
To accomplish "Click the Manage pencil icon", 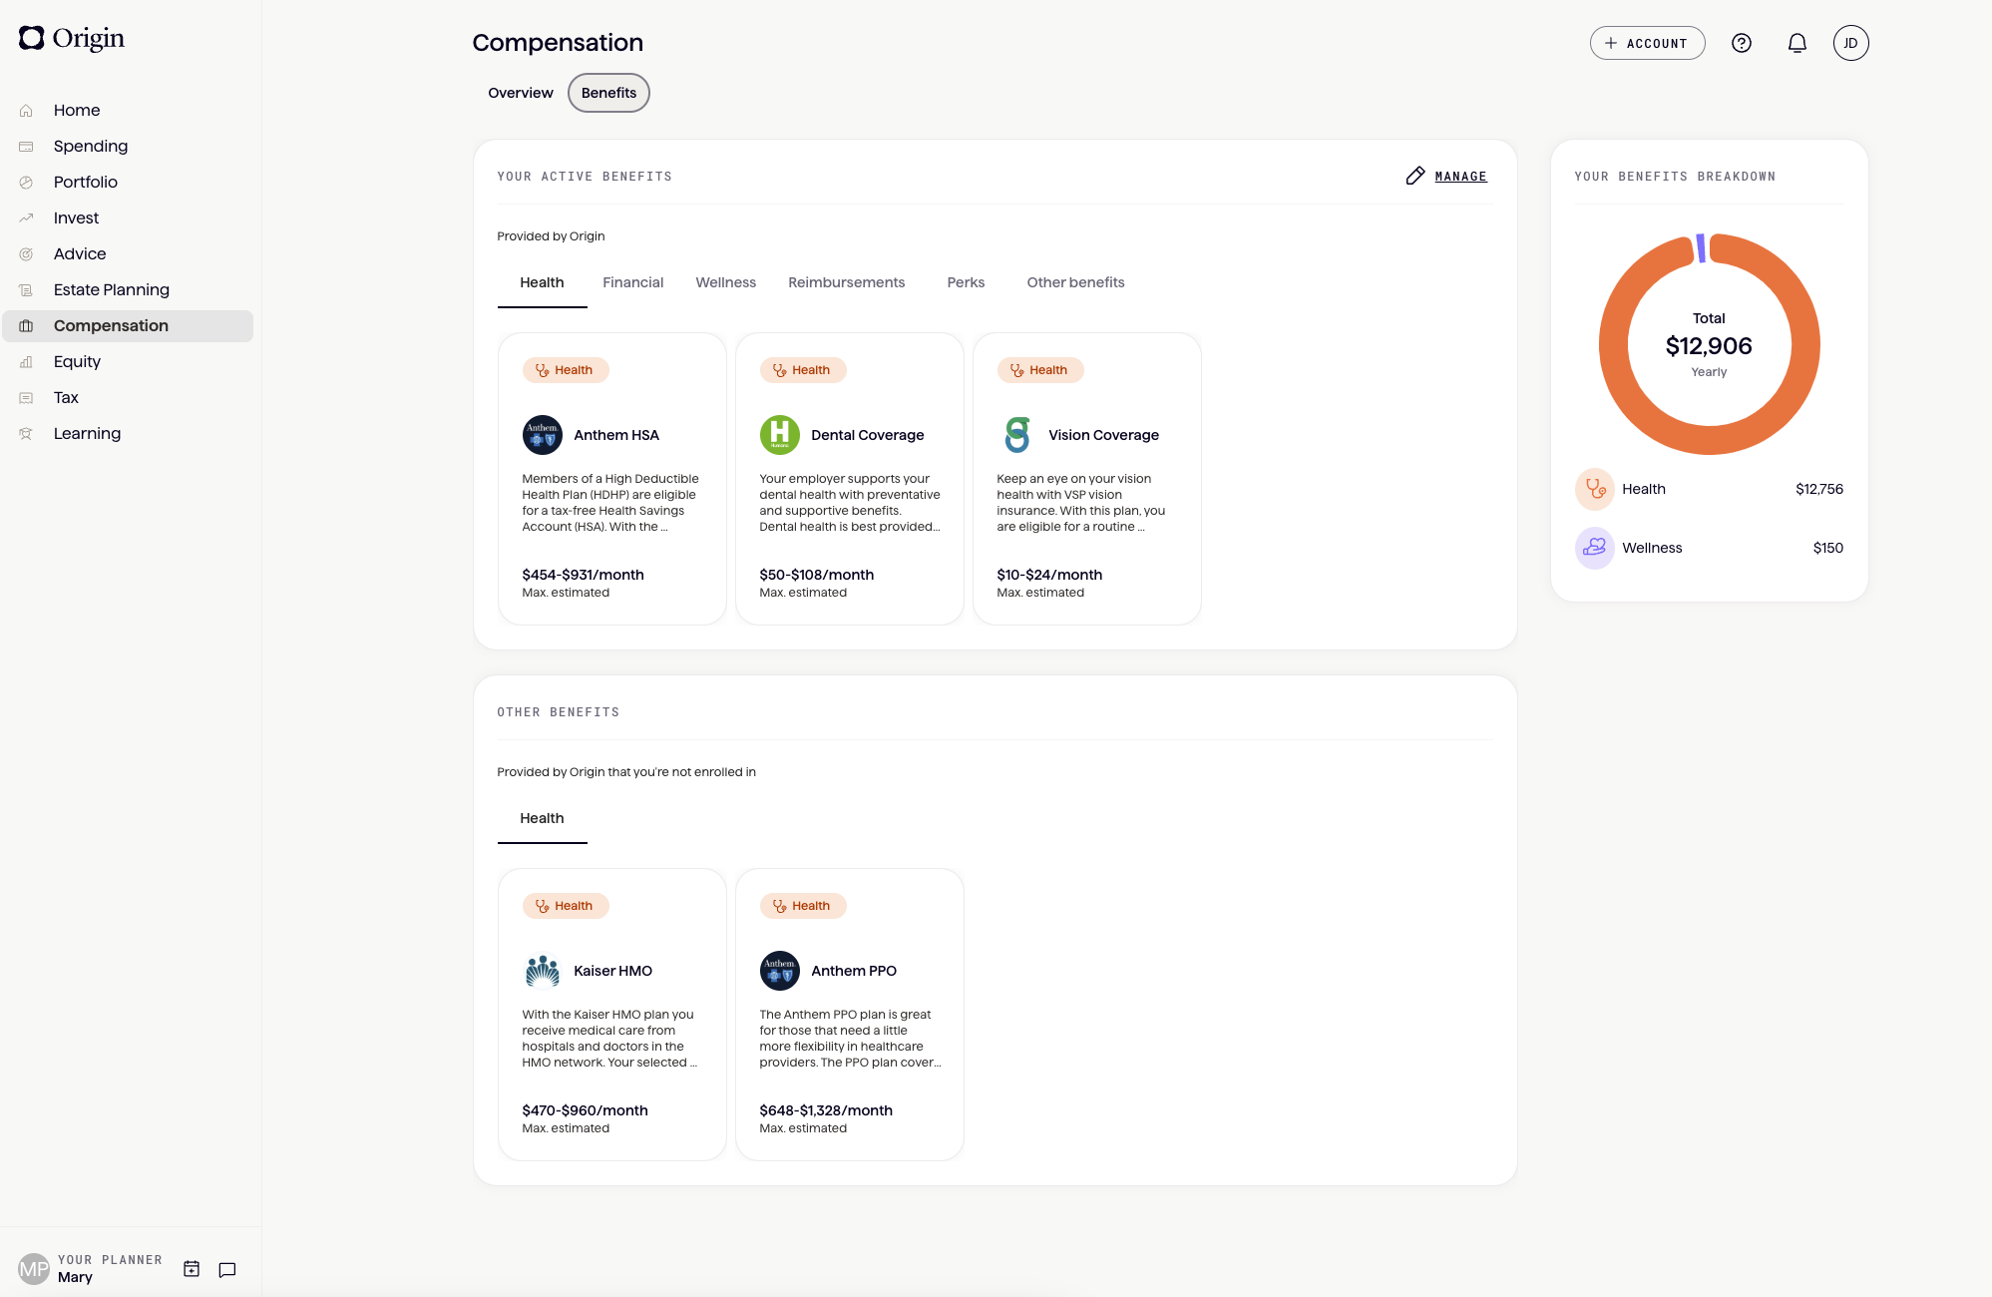I will tap(1414, 176).
